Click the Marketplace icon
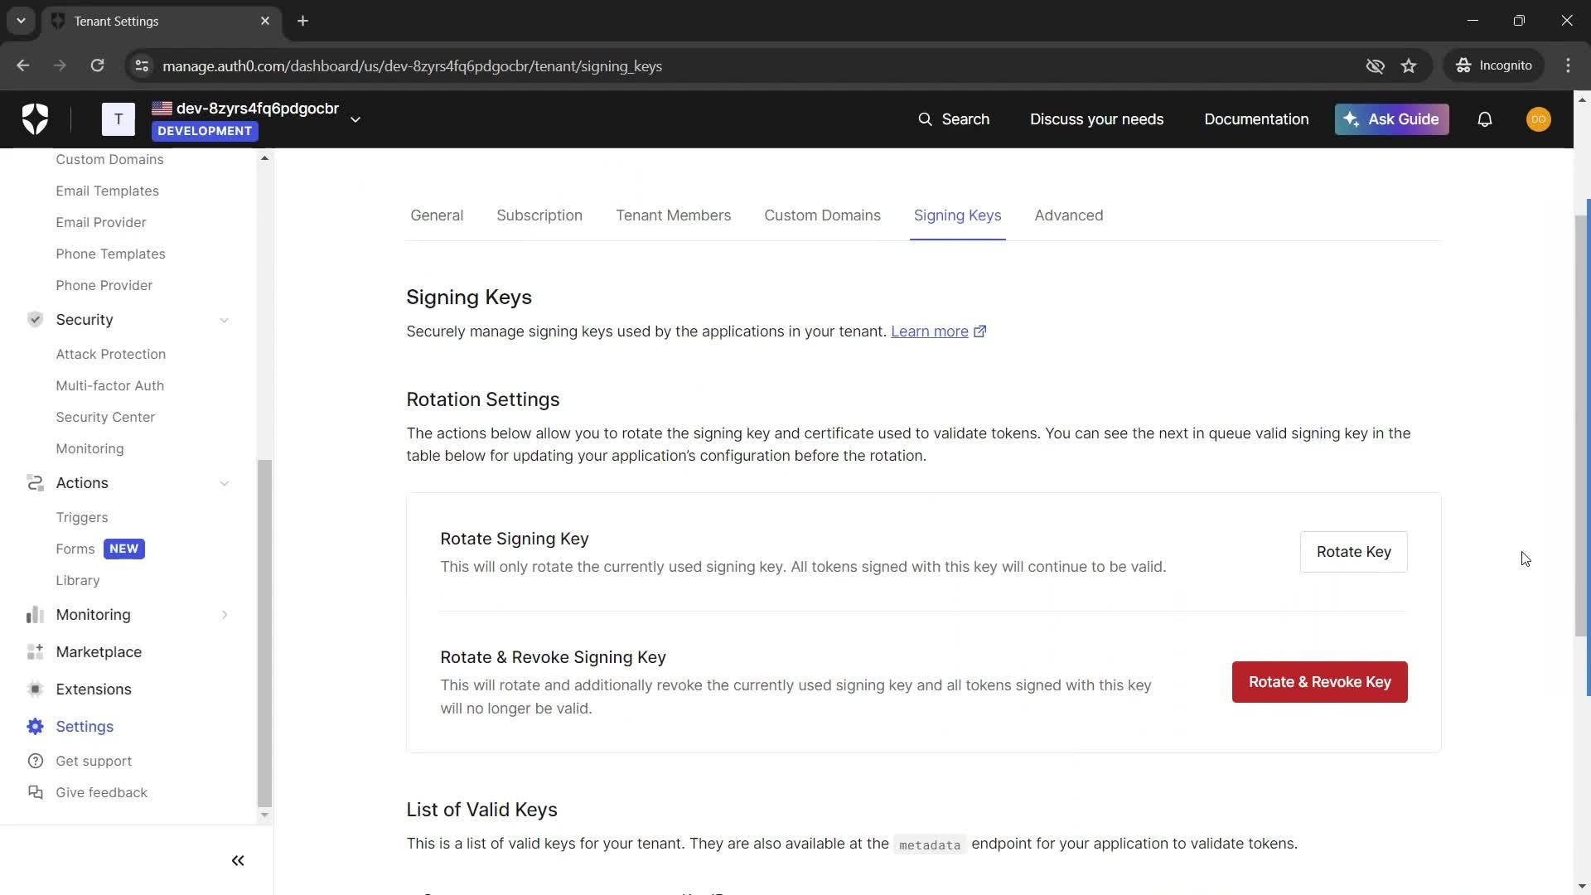The image size is (1591, 895). coord(35,652)
